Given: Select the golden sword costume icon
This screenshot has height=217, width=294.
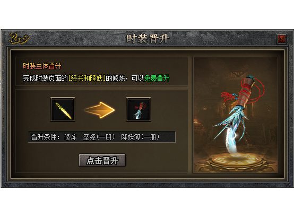Looking at the screenshot, I should [x=63, y=109].
